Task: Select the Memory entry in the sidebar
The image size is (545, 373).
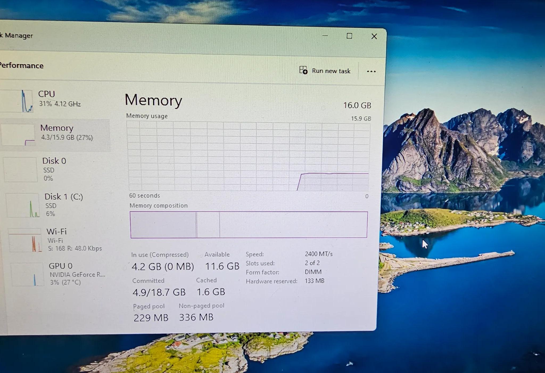Action: click(x=55, y=135)
